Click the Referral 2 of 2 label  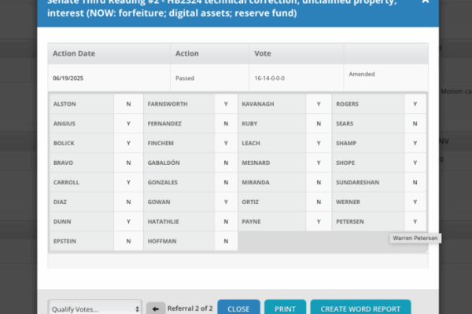click(x=190, y=309)
